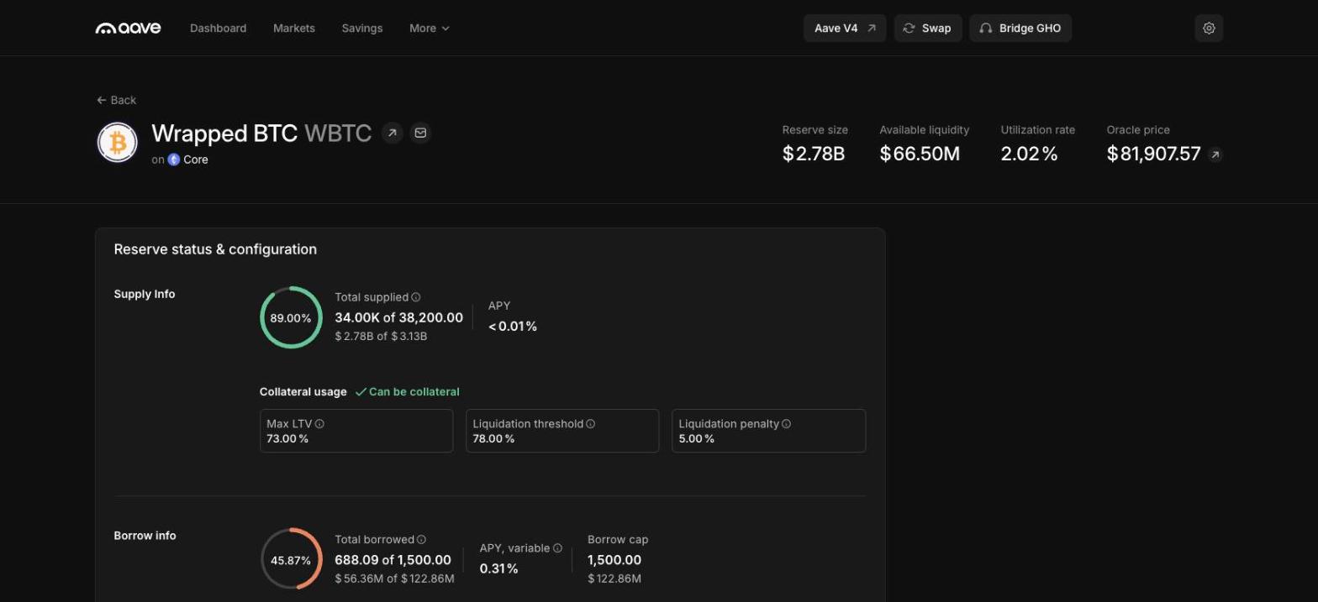Click Total supplied info icon

[x=416, y=297]
